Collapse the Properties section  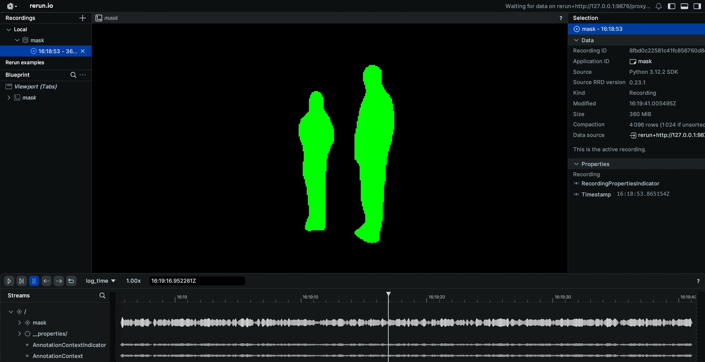point(576,164)
